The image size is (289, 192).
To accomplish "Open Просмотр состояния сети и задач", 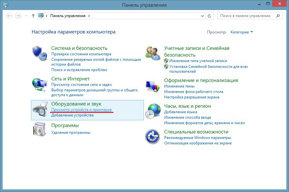I will click(x=82, y=85).
